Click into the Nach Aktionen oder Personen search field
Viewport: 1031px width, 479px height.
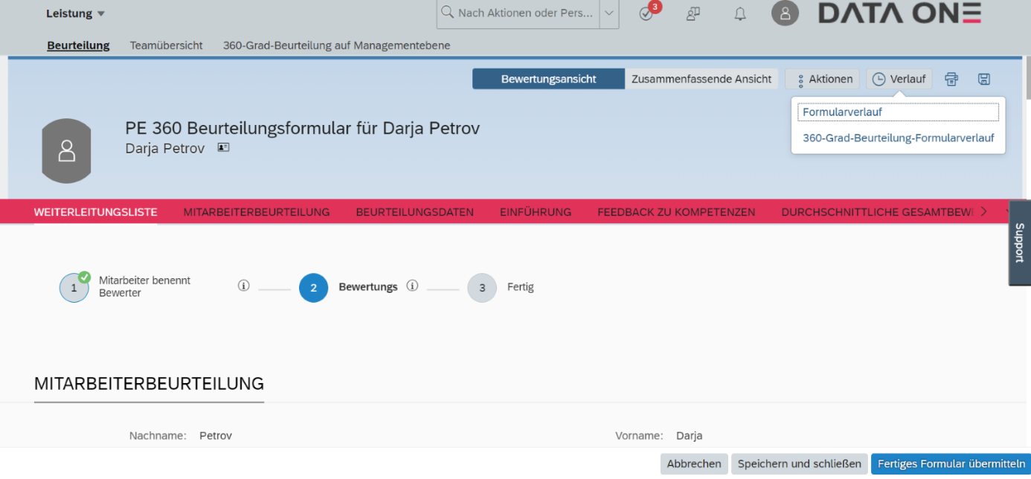524,13
